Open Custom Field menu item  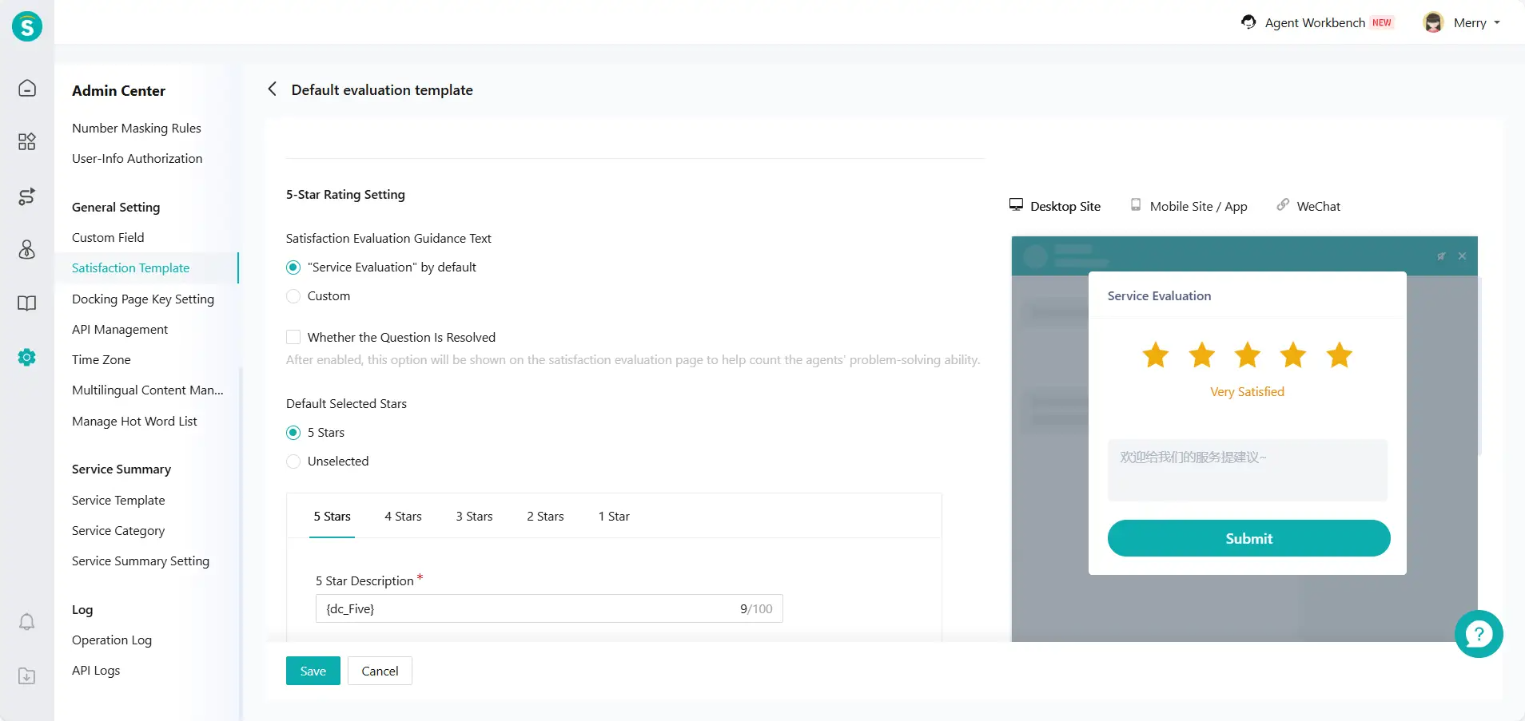(108, 238)
